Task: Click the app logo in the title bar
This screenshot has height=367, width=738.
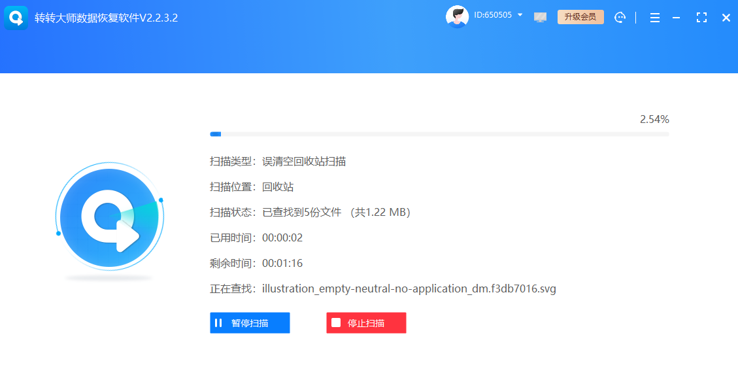Action: click(16, 18)
